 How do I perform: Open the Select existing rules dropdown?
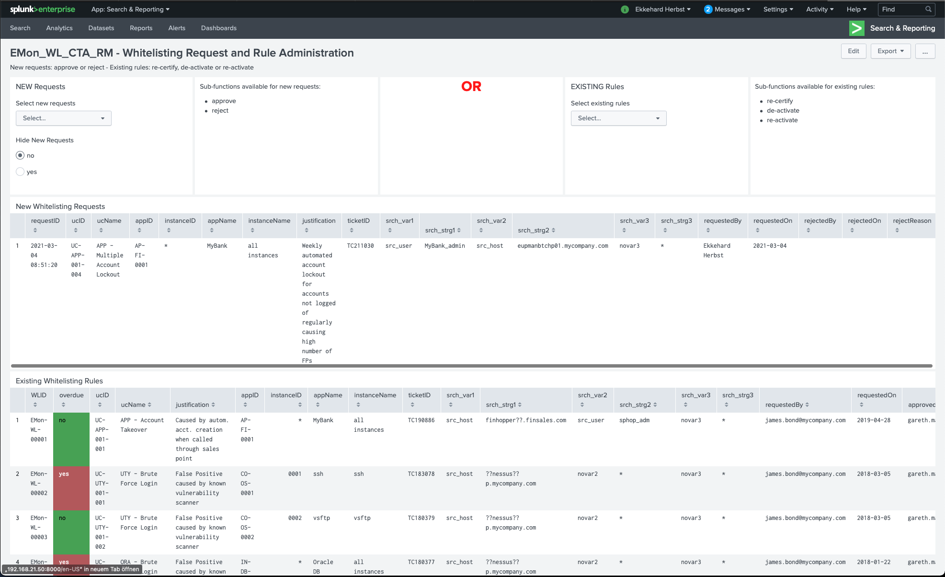point(618,118)
